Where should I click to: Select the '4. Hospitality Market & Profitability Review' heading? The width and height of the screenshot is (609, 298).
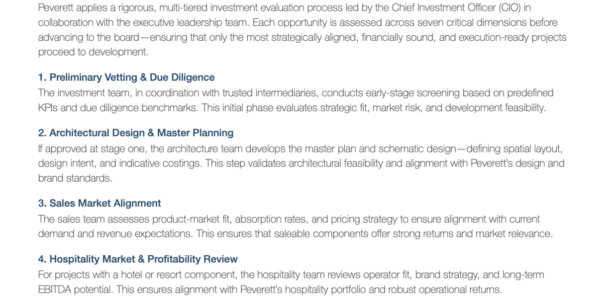point(138,259)
